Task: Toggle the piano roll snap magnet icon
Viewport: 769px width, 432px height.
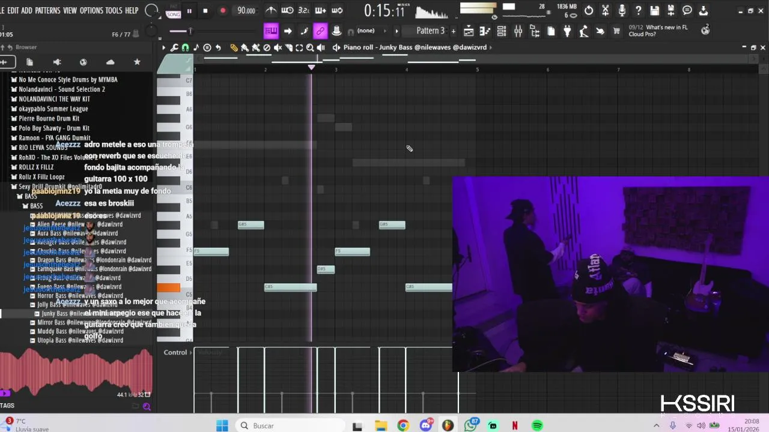Action: (x=186, y=47)
